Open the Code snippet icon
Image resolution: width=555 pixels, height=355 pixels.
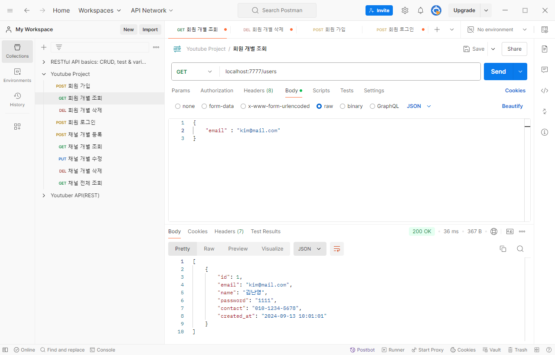[545, 91]
